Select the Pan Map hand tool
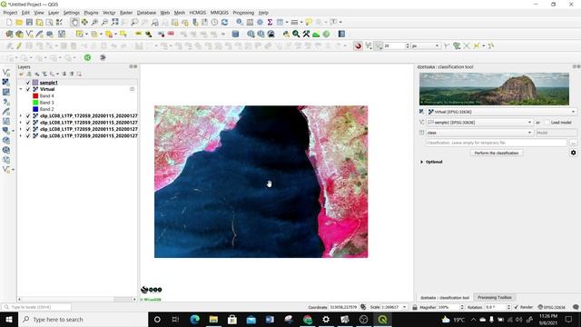The image size is (581, 327). 74,22
